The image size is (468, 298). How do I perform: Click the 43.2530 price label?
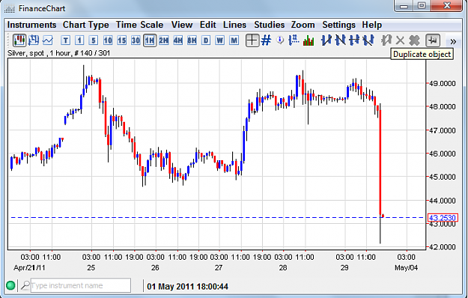pyautogui.click(x=443, y=218)
